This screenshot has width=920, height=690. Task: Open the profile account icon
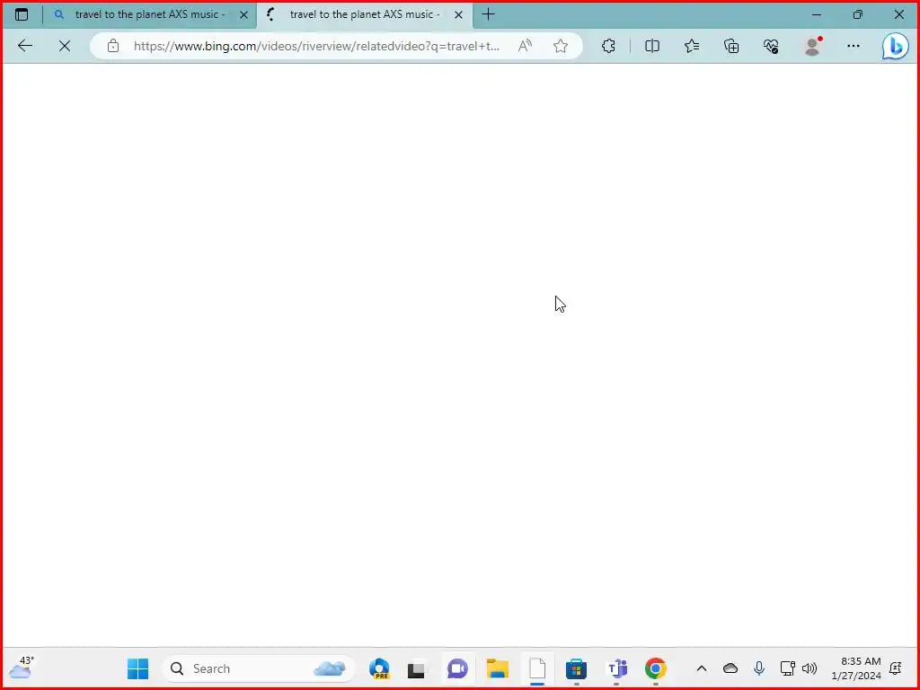click(812, 46)
